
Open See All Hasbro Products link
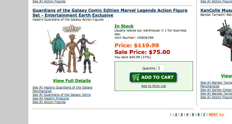click(51, 99)
